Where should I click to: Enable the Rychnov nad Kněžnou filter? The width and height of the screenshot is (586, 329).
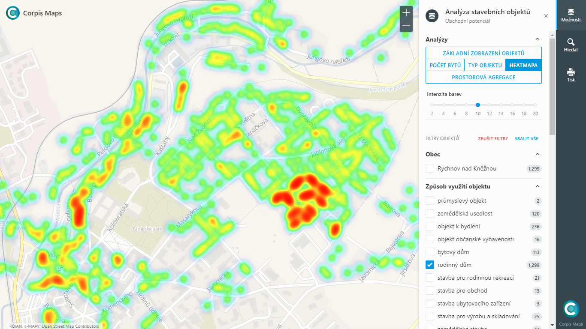[x=430, y=168]
